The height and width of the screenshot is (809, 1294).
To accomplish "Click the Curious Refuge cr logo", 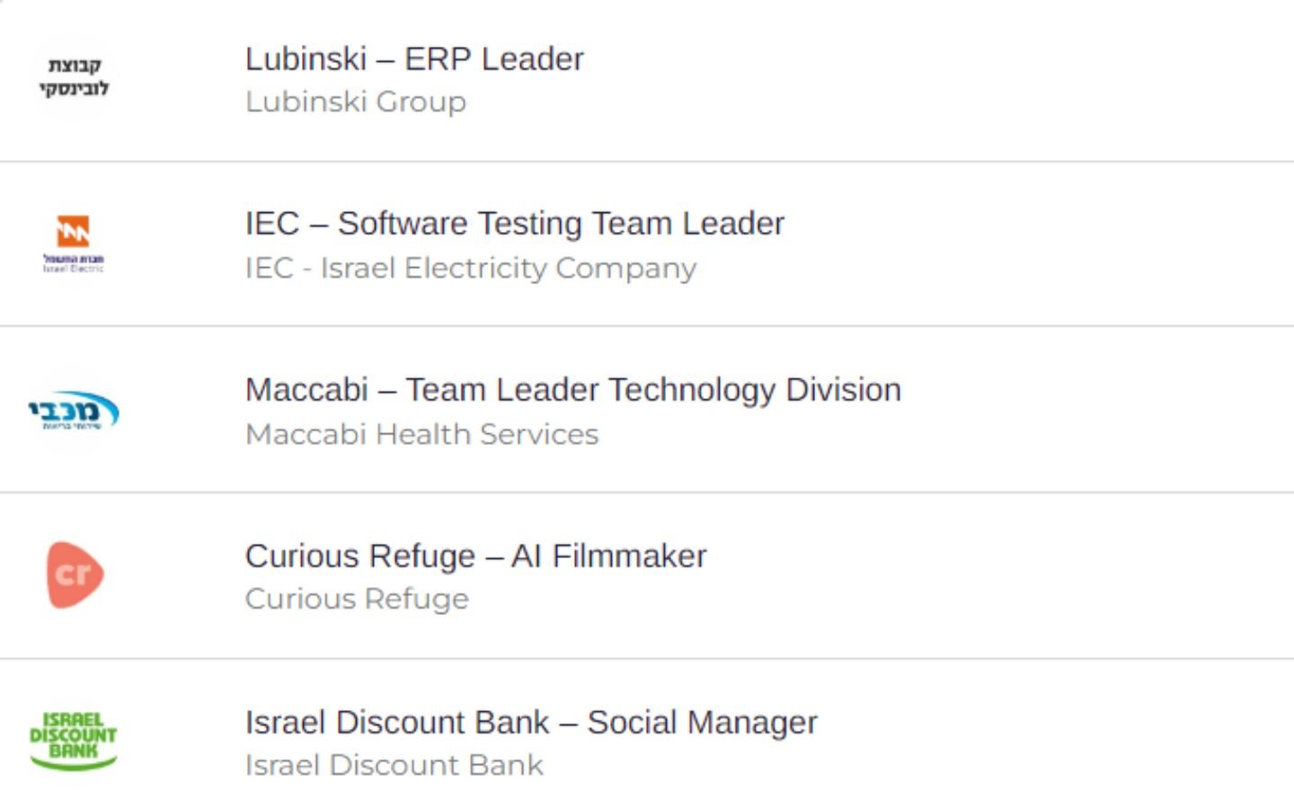I will point(75,574).
